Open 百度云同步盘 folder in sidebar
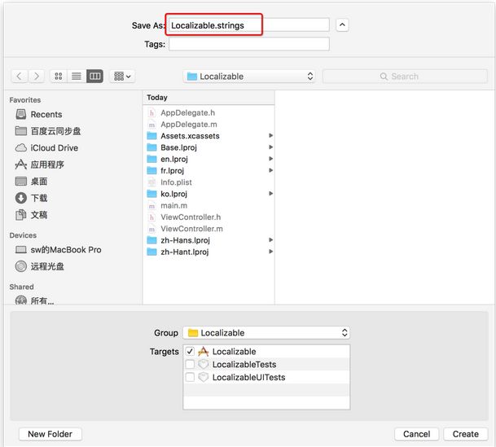The height and width of the screenshot is (447, 496). click(x=48, y=131)
